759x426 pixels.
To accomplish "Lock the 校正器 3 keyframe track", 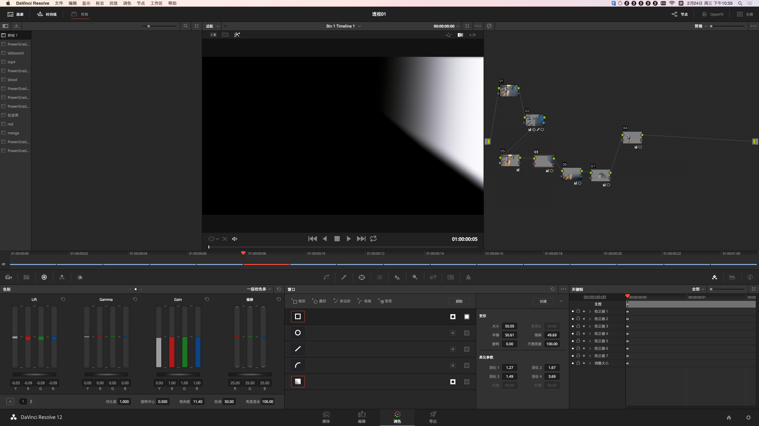I will 578,326.
